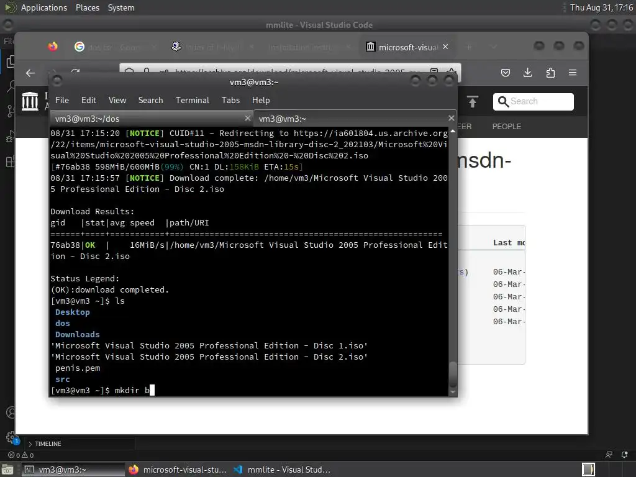Switch to mmlite Visual Studio taskbar item
The height and width of the screenshot is (477, 636).
(283, 470)
